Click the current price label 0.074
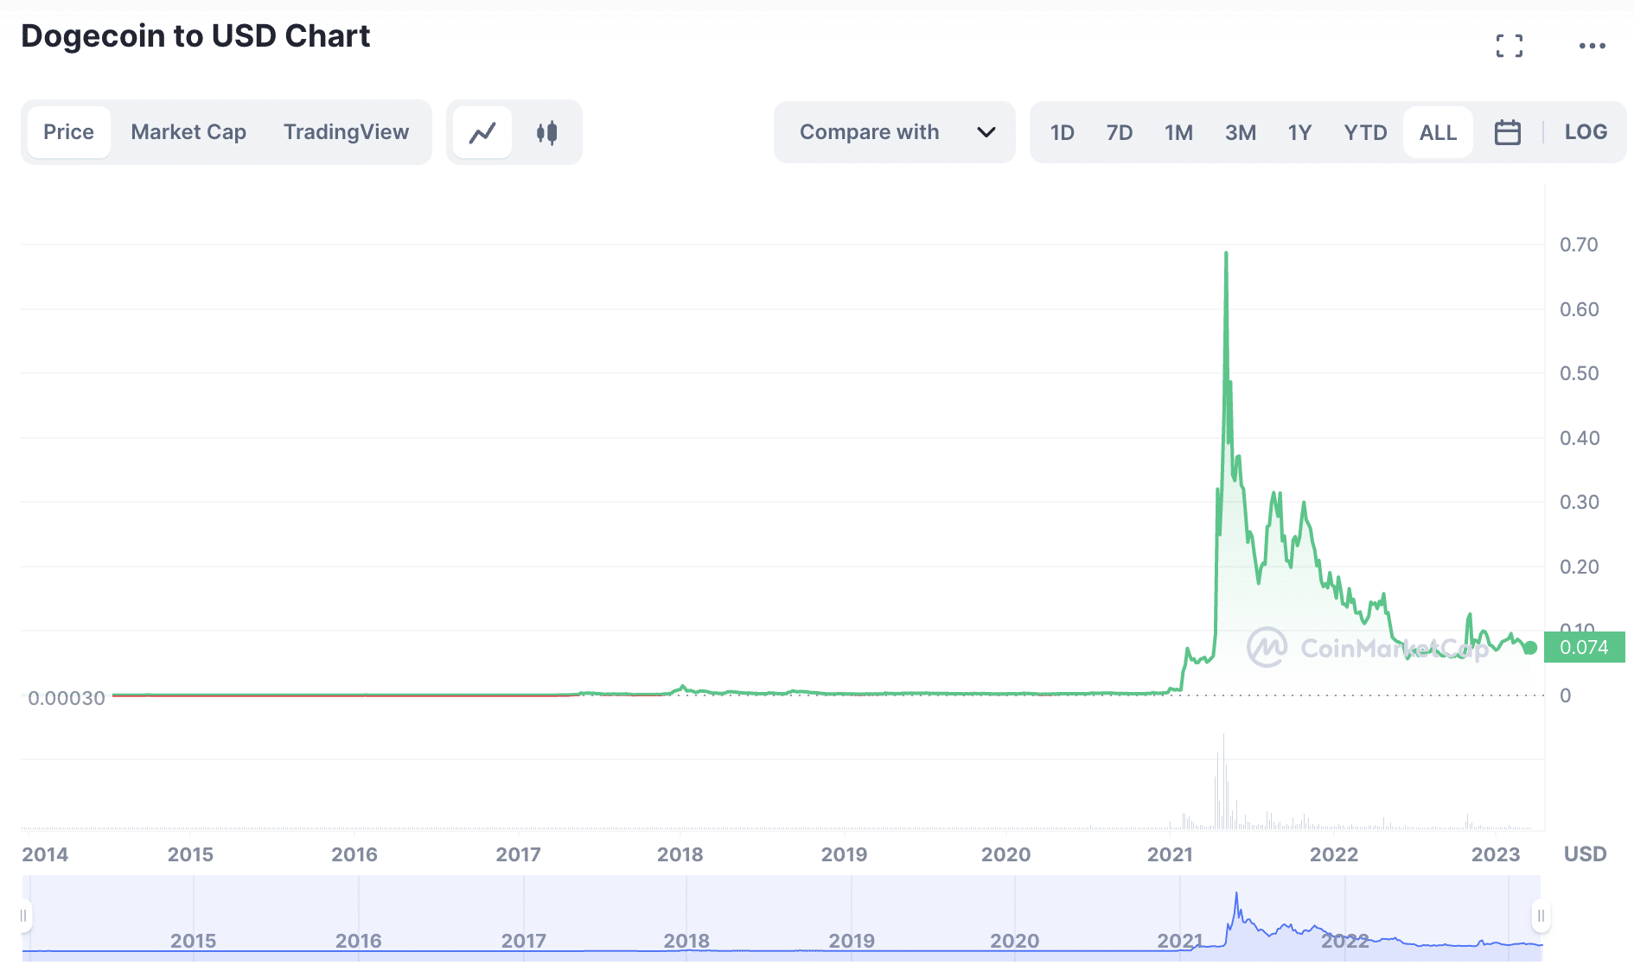Screen dimensions: 1634x971 1585,647
